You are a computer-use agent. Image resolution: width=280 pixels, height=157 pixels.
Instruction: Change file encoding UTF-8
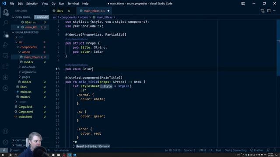coord(202,150)
